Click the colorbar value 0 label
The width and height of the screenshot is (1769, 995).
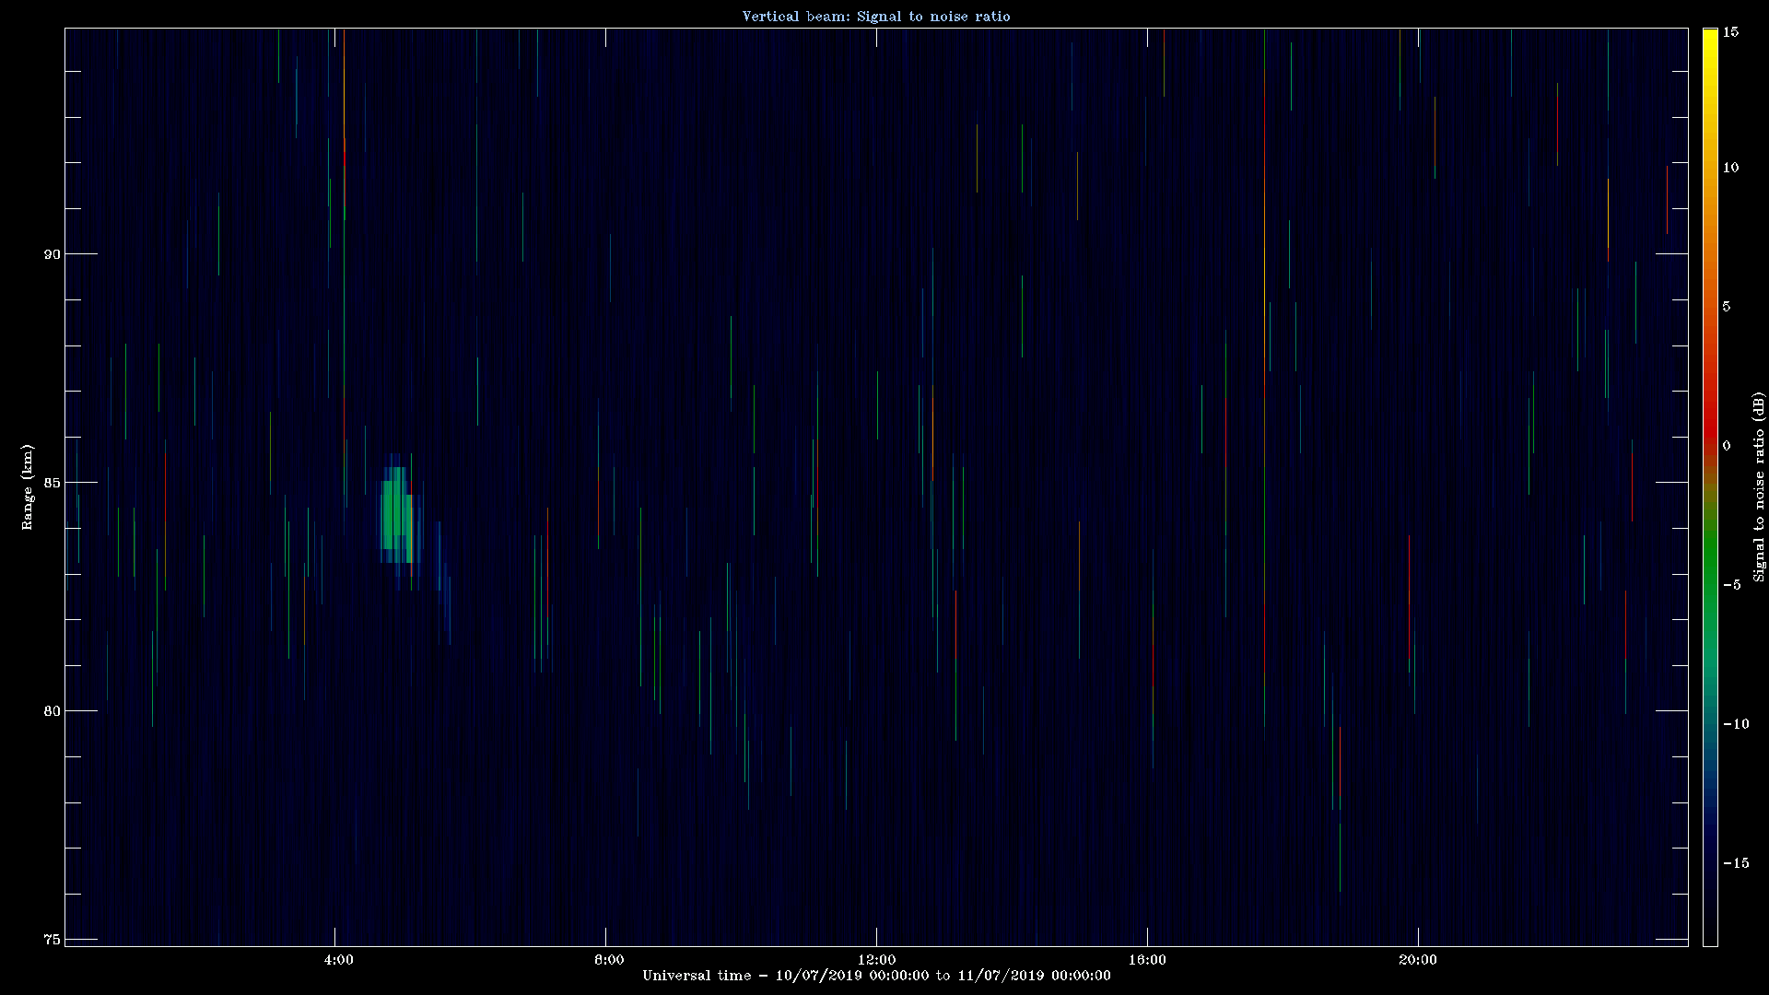pos(1727,446)
